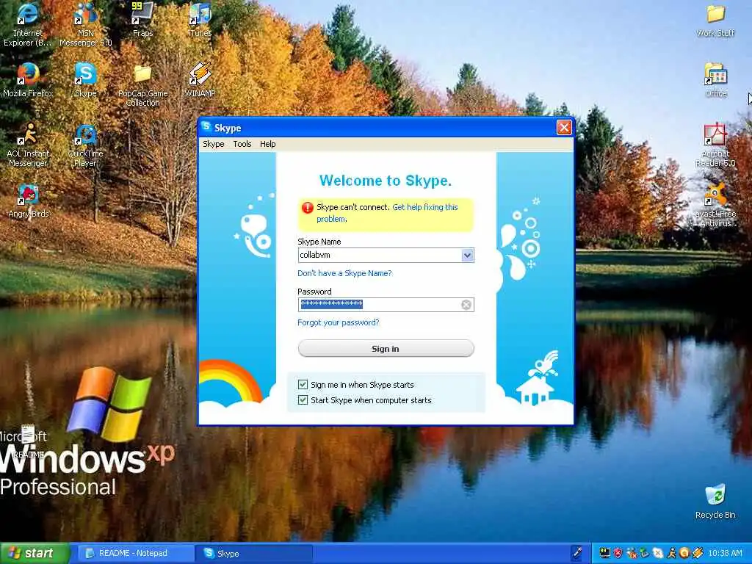This screenshot has width=752, height=564.
Task: Click the pen icon in taskbar language bar
Action: 577,553
